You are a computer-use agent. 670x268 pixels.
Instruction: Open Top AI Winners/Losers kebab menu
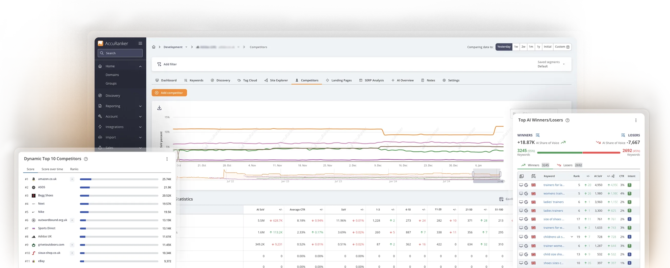click(636, 120)
